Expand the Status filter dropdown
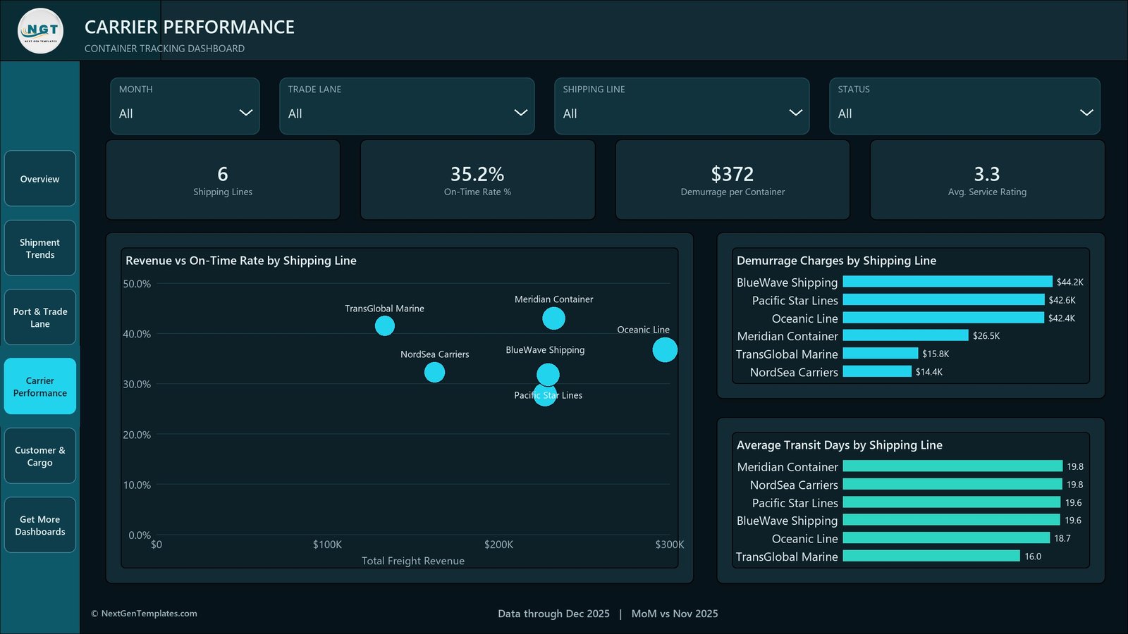The image size is (1128, 634). click(x=964, y=106)
